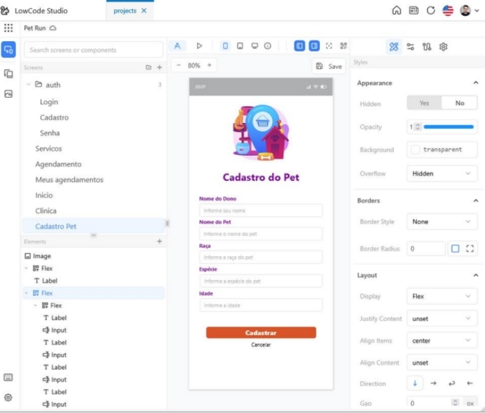The height and width of the screenshot is (413, 485).
Task: Collapse the auth folder
Action: (x=28, y=84)
